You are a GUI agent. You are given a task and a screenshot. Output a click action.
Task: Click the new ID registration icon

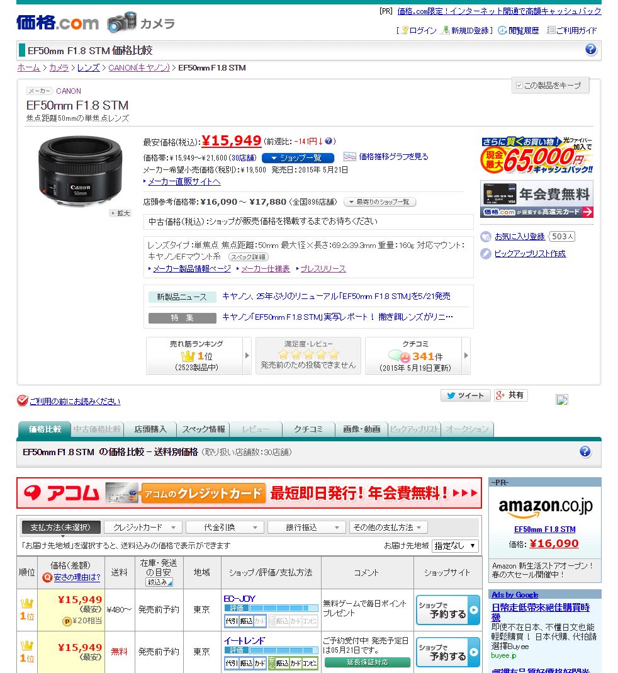coord(446,30)
